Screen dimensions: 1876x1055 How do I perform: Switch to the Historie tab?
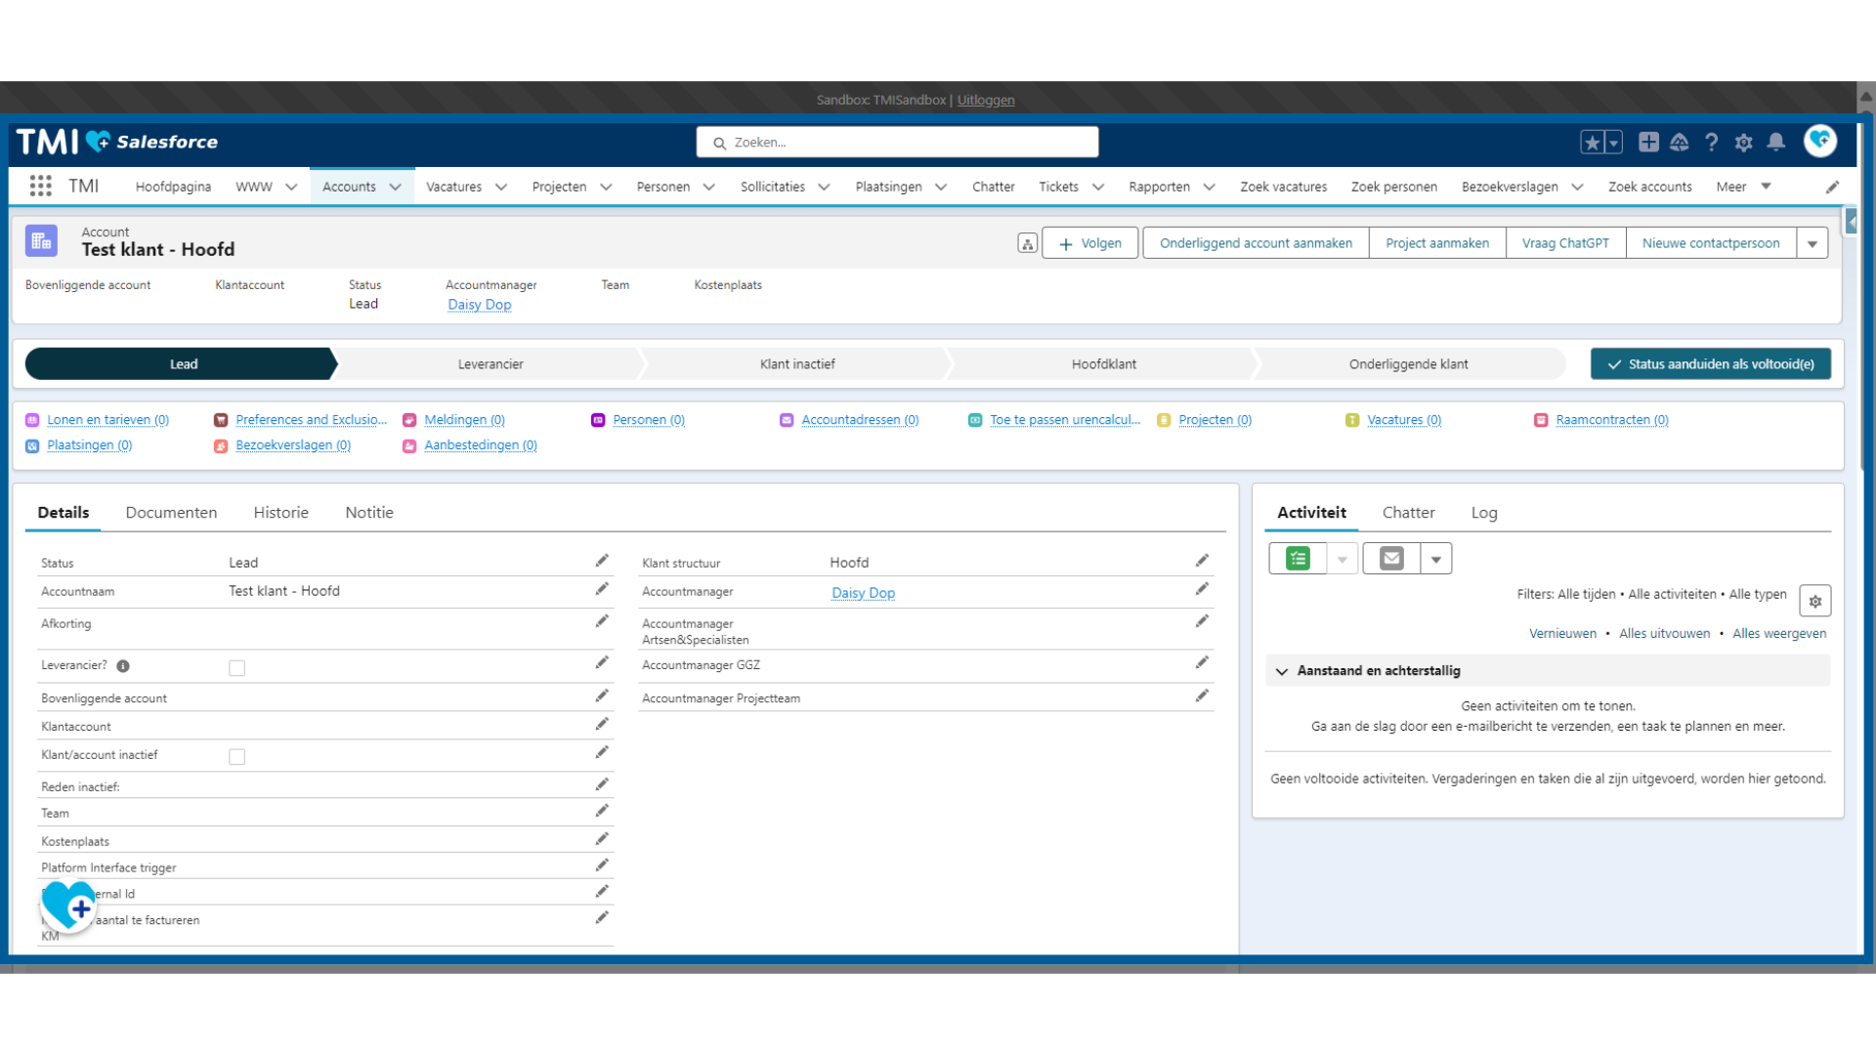(281, 513)
